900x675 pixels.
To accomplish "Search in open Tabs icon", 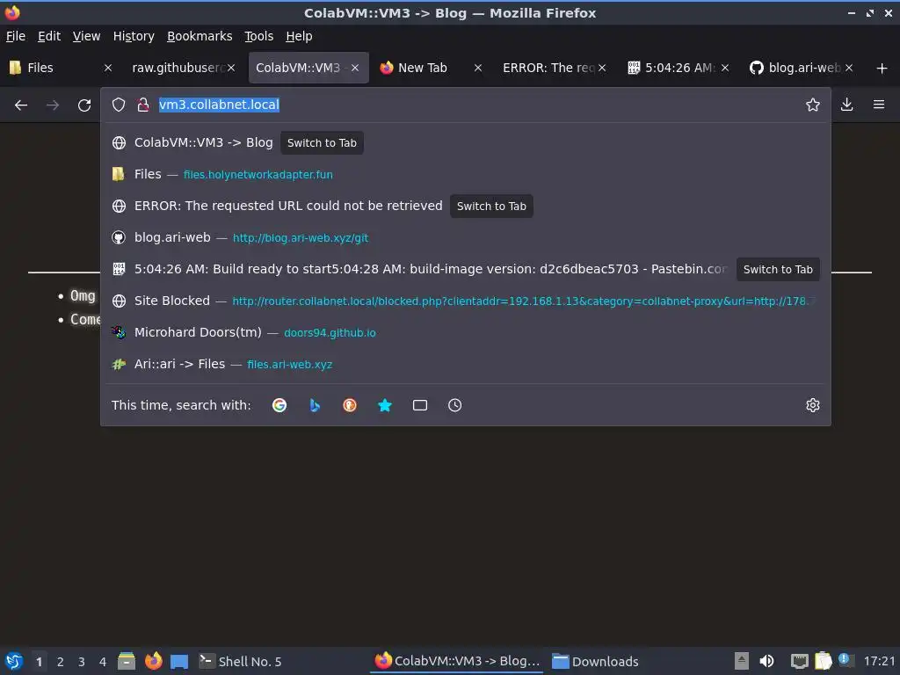I will [x=420, y=405].
